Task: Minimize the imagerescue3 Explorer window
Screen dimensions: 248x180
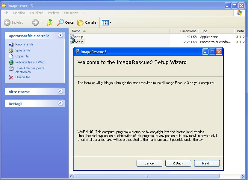Action: coord(227,6)
